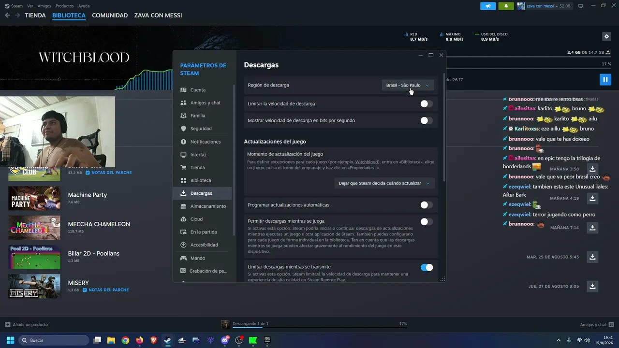619x348 pixels.
Task: Open the BIBLIOTECA tab
Action: pyautogui.click(x=69, y=15)
